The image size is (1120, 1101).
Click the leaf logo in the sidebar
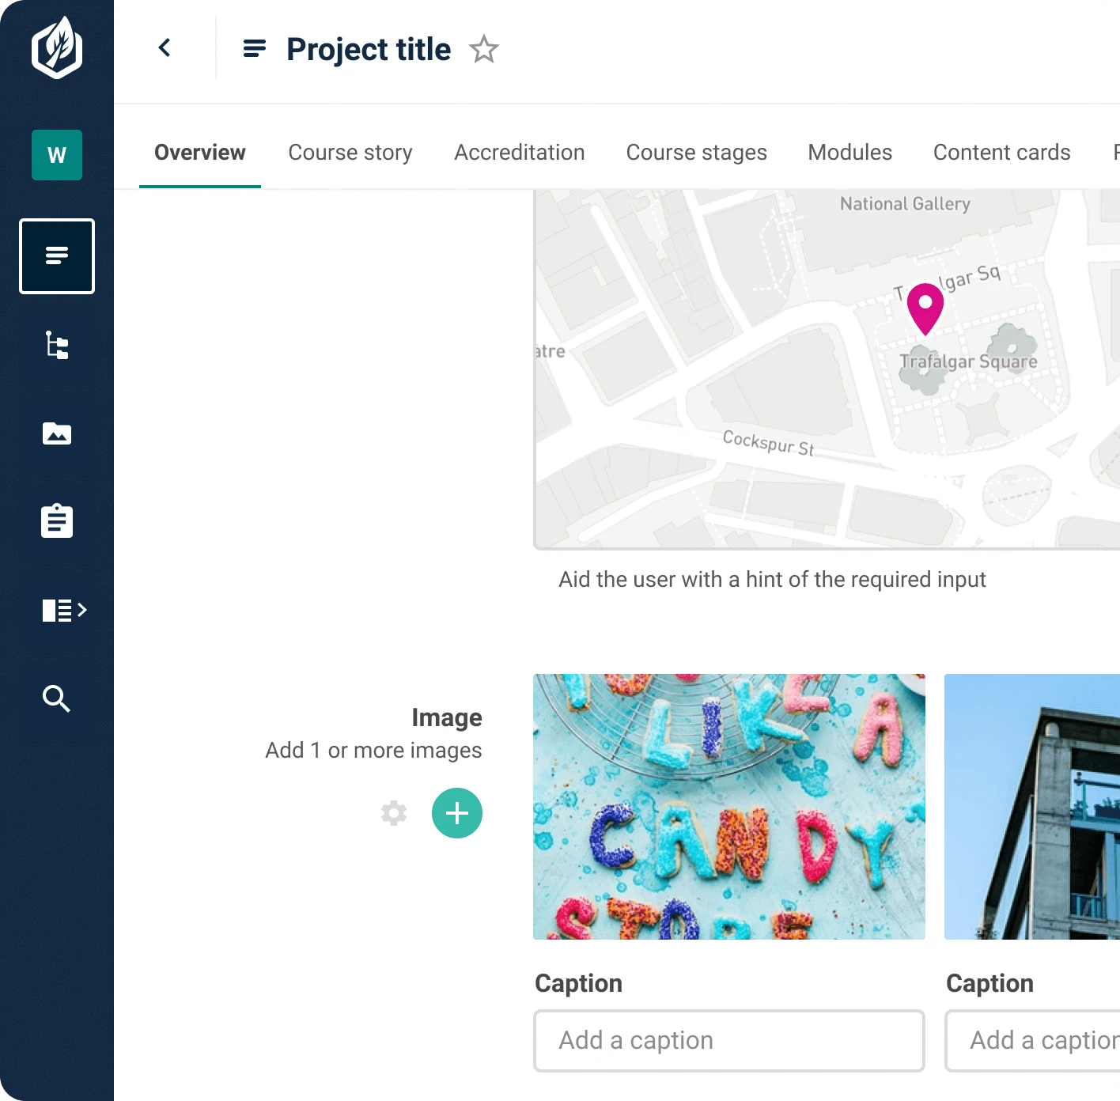pos(57,47)
